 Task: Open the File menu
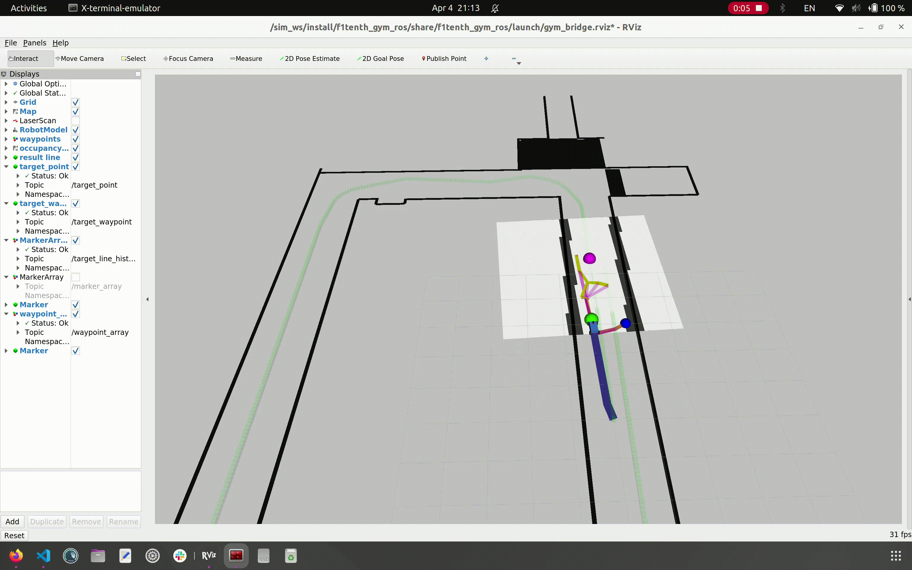(11, 42)
